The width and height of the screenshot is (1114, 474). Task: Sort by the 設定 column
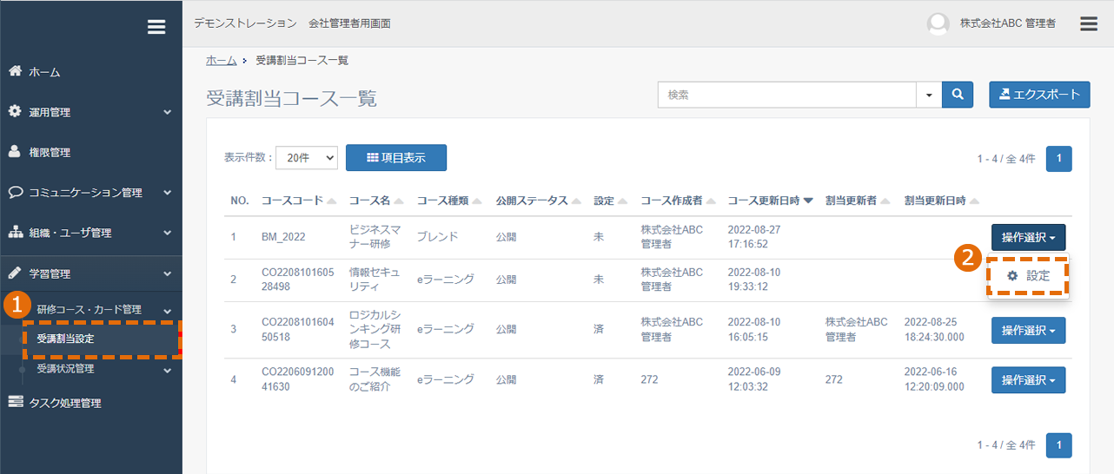[610, 201]
